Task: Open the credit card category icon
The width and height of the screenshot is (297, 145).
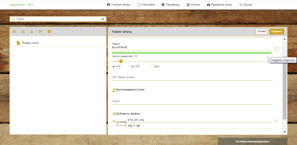Action: pos(40,32)
